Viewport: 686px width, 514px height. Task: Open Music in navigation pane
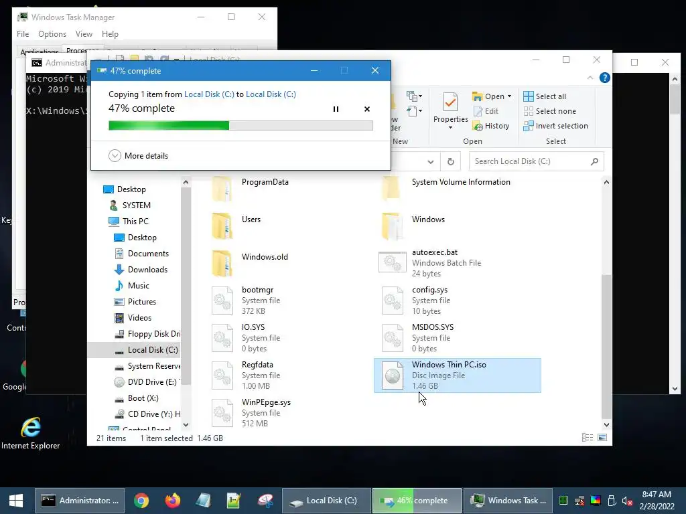coord(132,286)
